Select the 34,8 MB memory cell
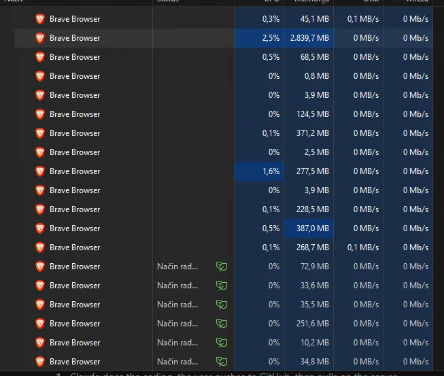Viewport: 444px width, 376px height. tap(309, 361)
